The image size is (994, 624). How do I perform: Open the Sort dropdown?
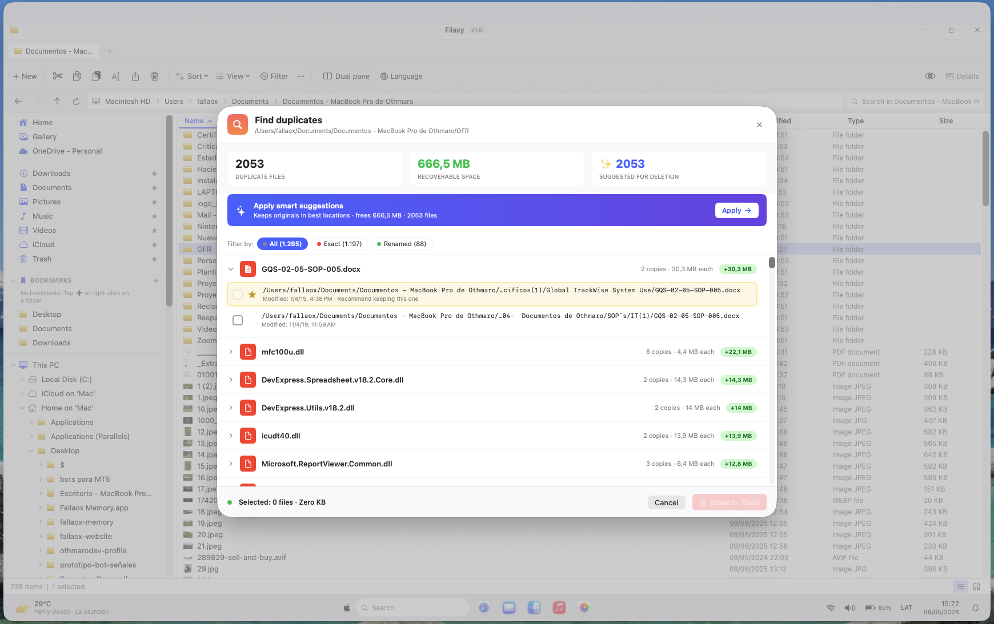click(x=192, y=76)
